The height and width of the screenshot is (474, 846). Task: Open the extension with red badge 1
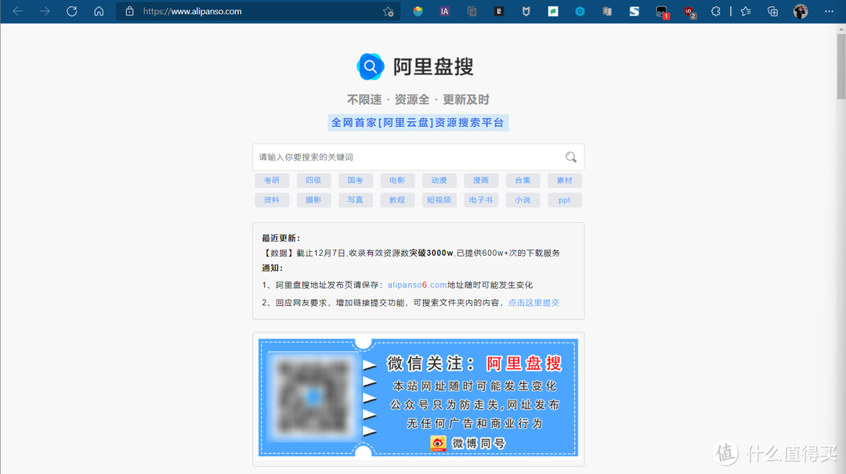662,12
